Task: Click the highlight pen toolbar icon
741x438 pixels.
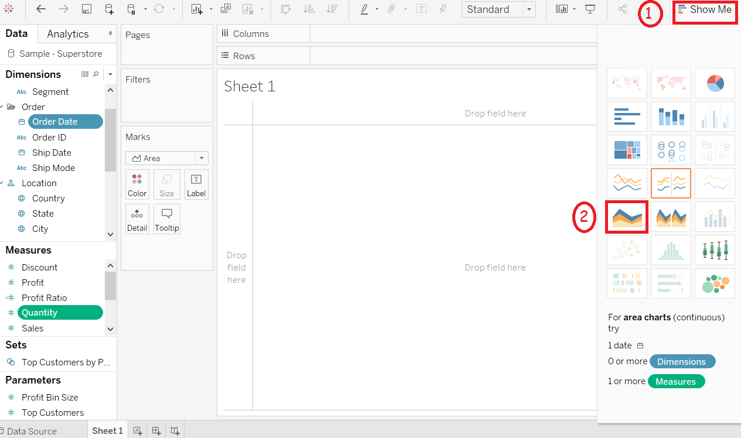Action: tap(364, 9)
